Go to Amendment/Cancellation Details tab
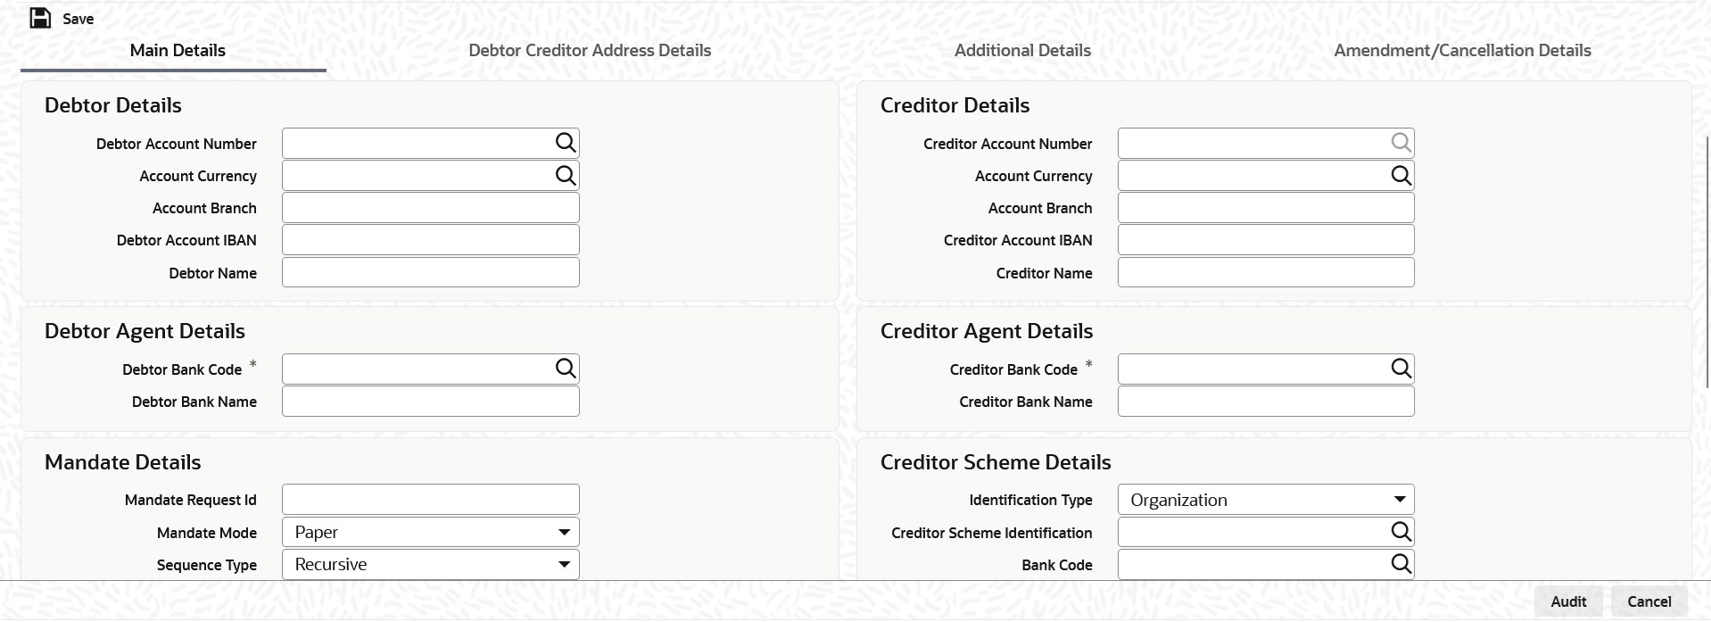 [x=1462, y=51]
